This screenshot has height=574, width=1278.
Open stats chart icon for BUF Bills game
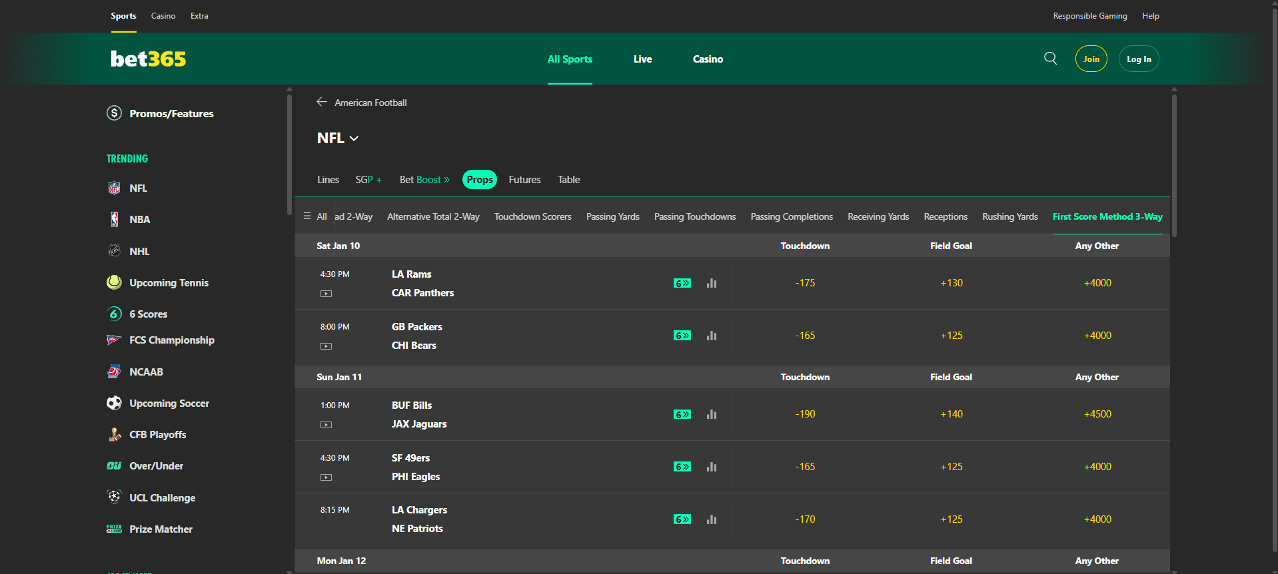tap(712, 414)
